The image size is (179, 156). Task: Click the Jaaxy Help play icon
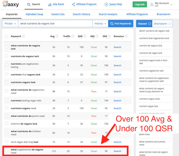tap(106, 4)
